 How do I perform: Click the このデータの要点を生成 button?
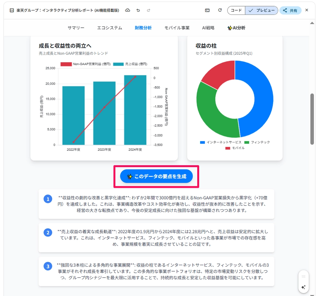click(156, 176)
